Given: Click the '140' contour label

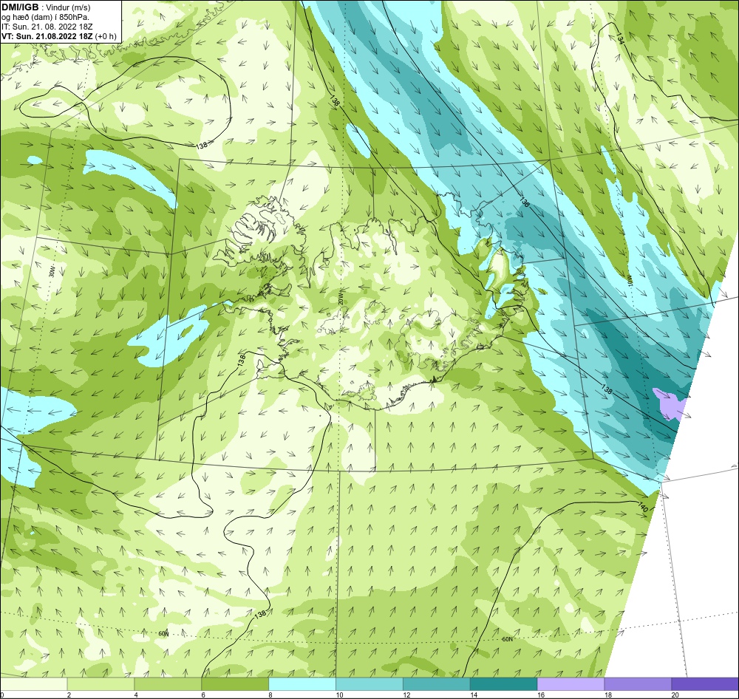Looking at the screenshot, I should (643, 508).
